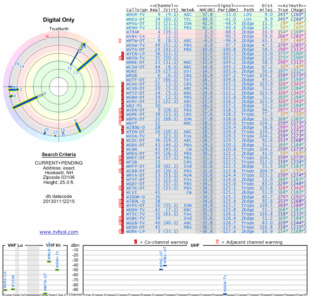
Task: Open the WMUR-TV callsign link
Action: click(x=136, y=14)
